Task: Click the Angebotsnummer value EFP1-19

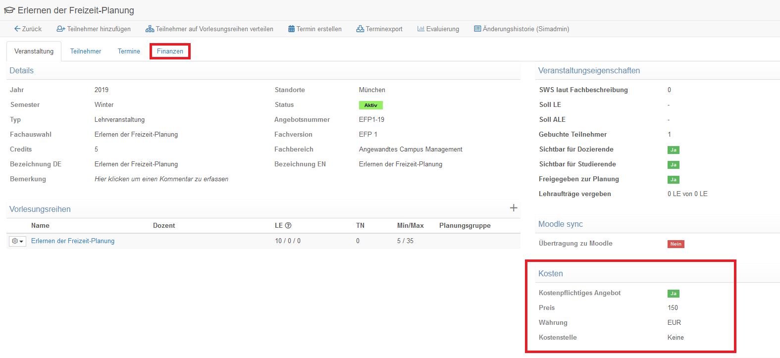Action: coord(371,119)
